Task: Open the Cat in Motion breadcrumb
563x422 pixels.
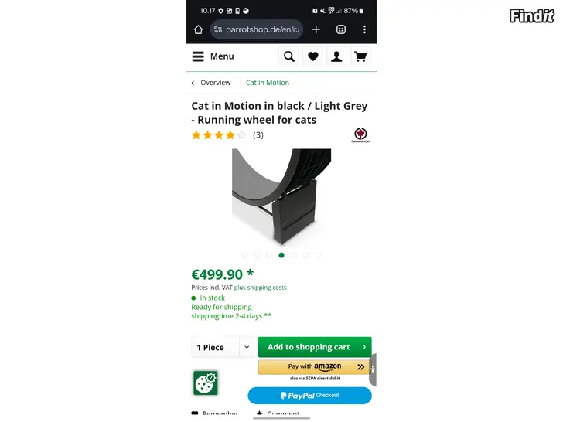Action: 268,83
